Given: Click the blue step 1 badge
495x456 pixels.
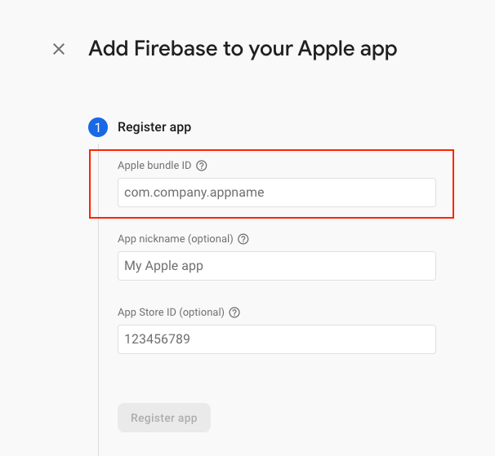Looking at the screenshot, I should (98, 127).
